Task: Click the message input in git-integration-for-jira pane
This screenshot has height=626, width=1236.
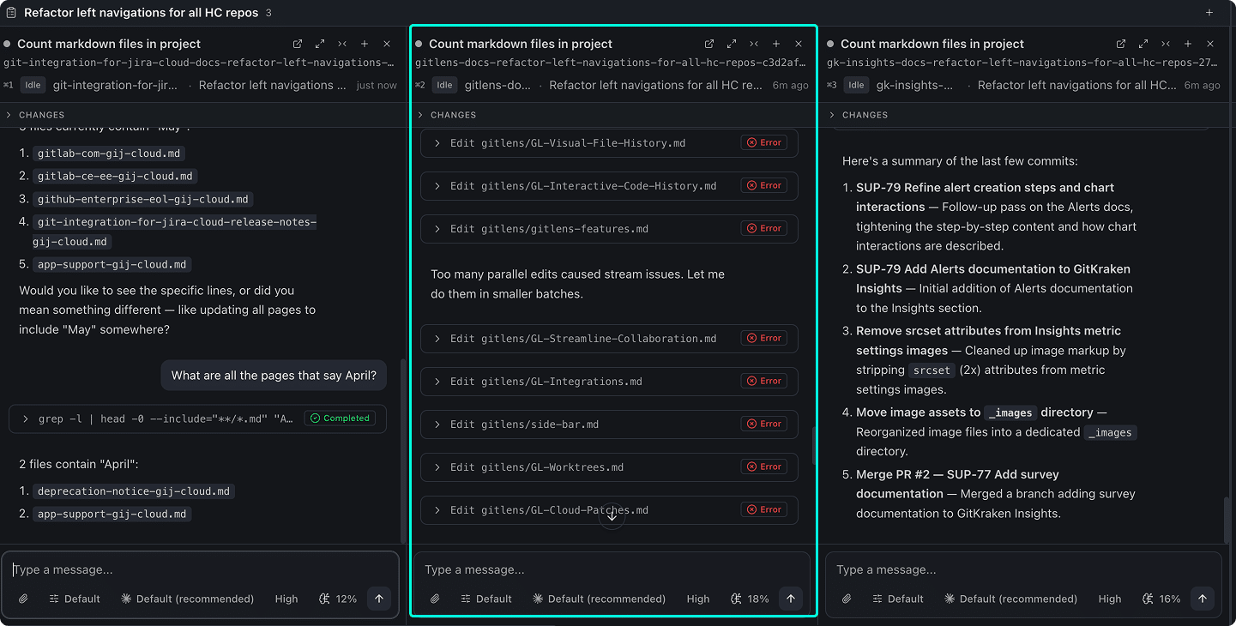Action: click(x=200, y=569)
